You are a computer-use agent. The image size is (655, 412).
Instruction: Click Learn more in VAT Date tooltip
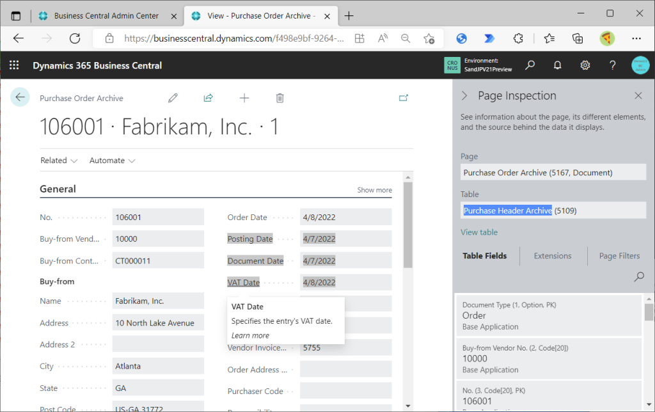pos(250,335)
